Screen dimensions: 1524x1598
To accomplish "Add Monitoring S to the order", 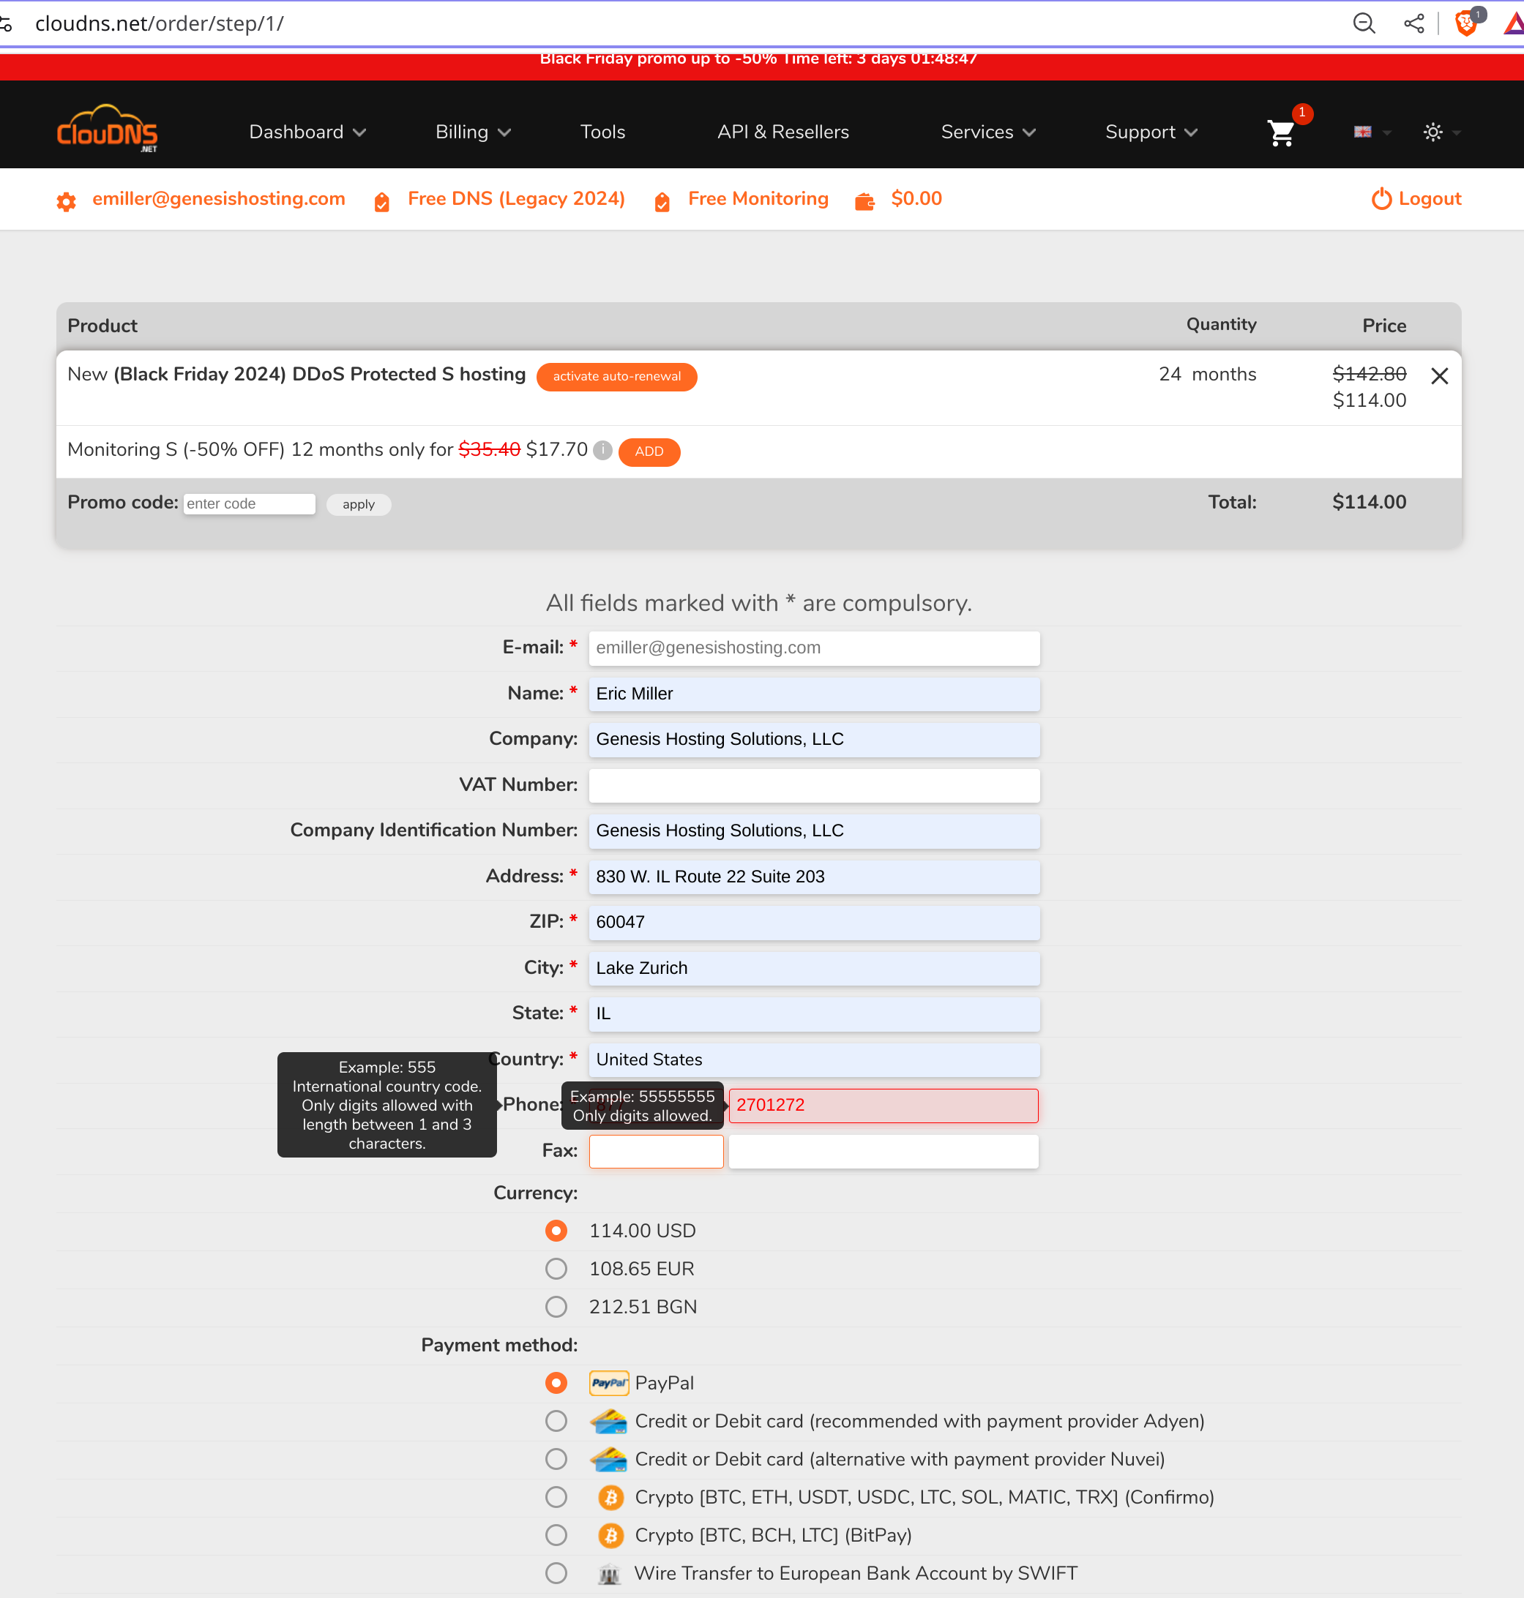I will coord(649,451).
